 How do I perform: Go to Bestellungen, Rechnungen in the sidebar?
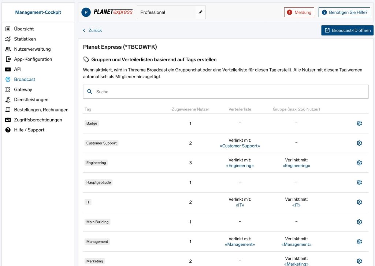pyautogui.click(x=8, y=109)
